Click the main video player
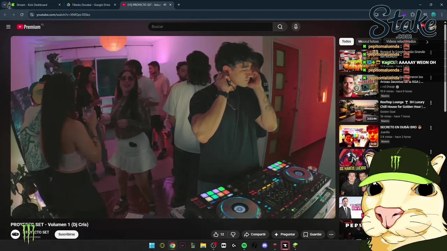447x251 pixels. coord(173,127)
